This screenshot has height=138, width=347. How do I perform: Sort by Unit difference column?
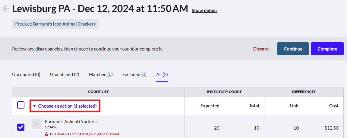point(294,106)
